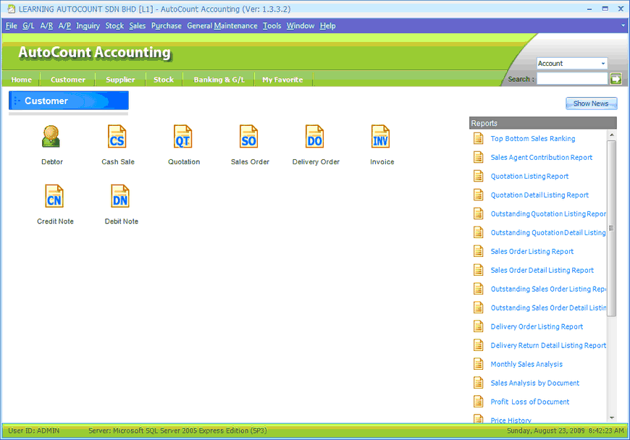Open the Window menu
The width and height of the screenshot is (630, 440).
click(x=301, y=26)
